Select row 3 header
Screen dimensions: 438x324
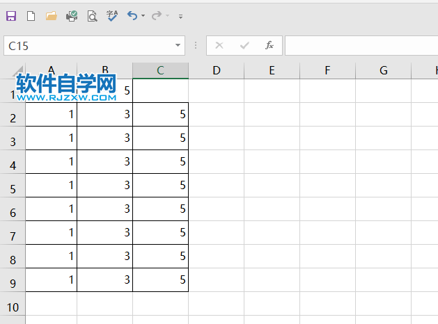coord(13,138)
